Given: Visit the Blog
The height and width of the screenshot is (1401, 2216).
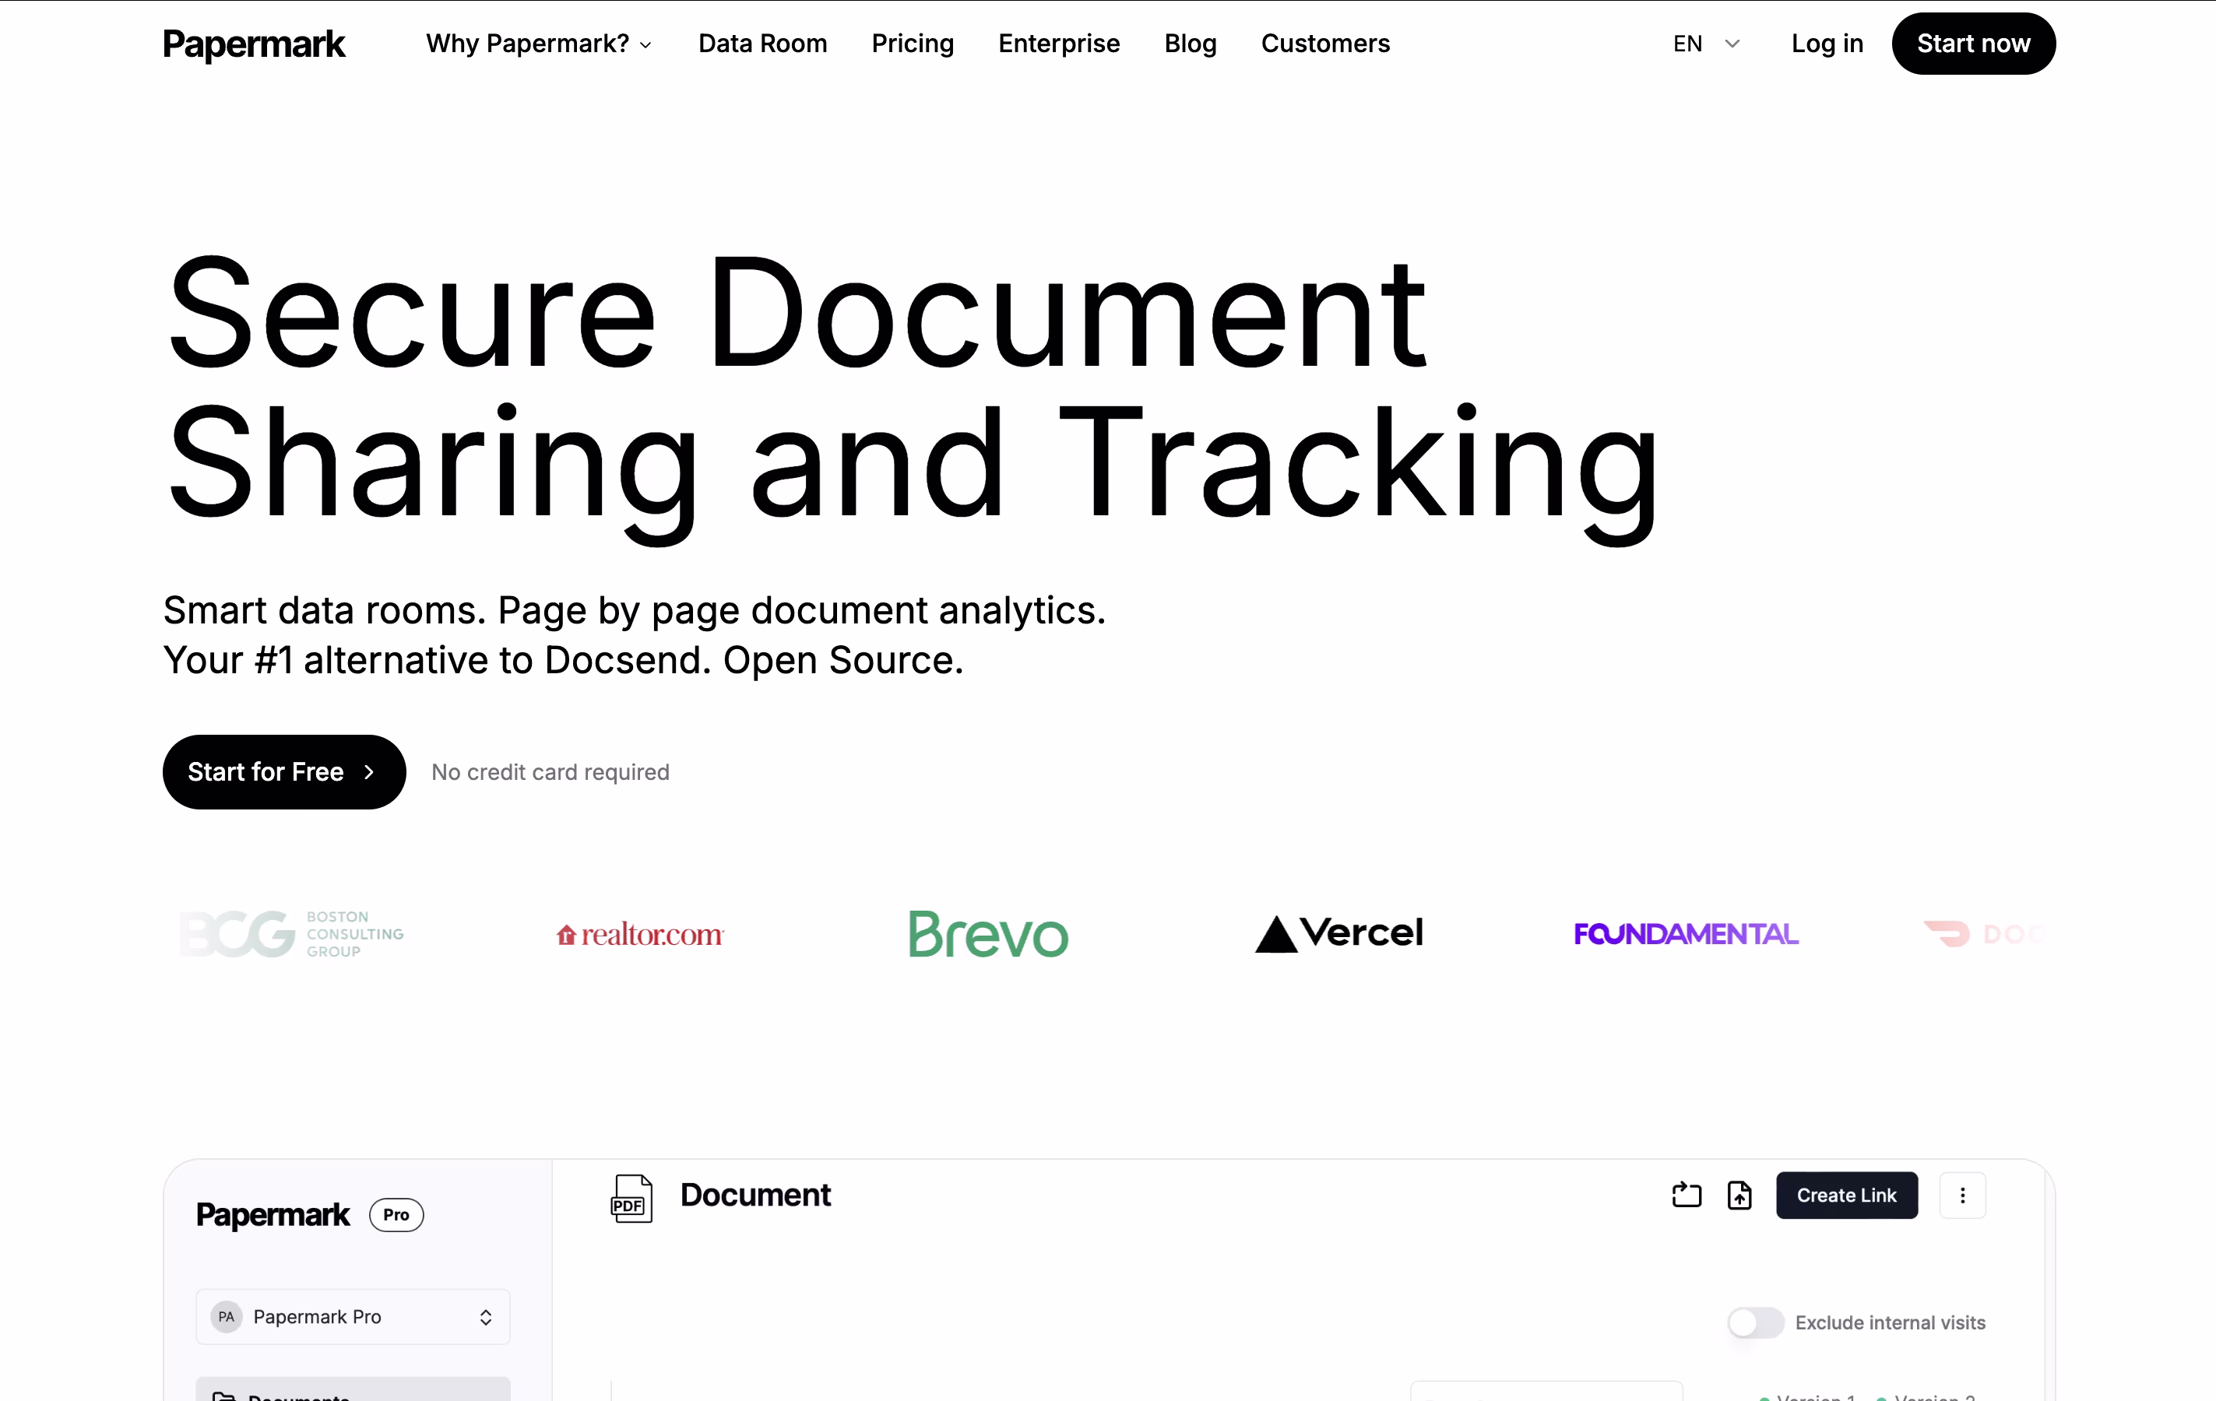Looking at the screenshot, I should coord(1191,44).
